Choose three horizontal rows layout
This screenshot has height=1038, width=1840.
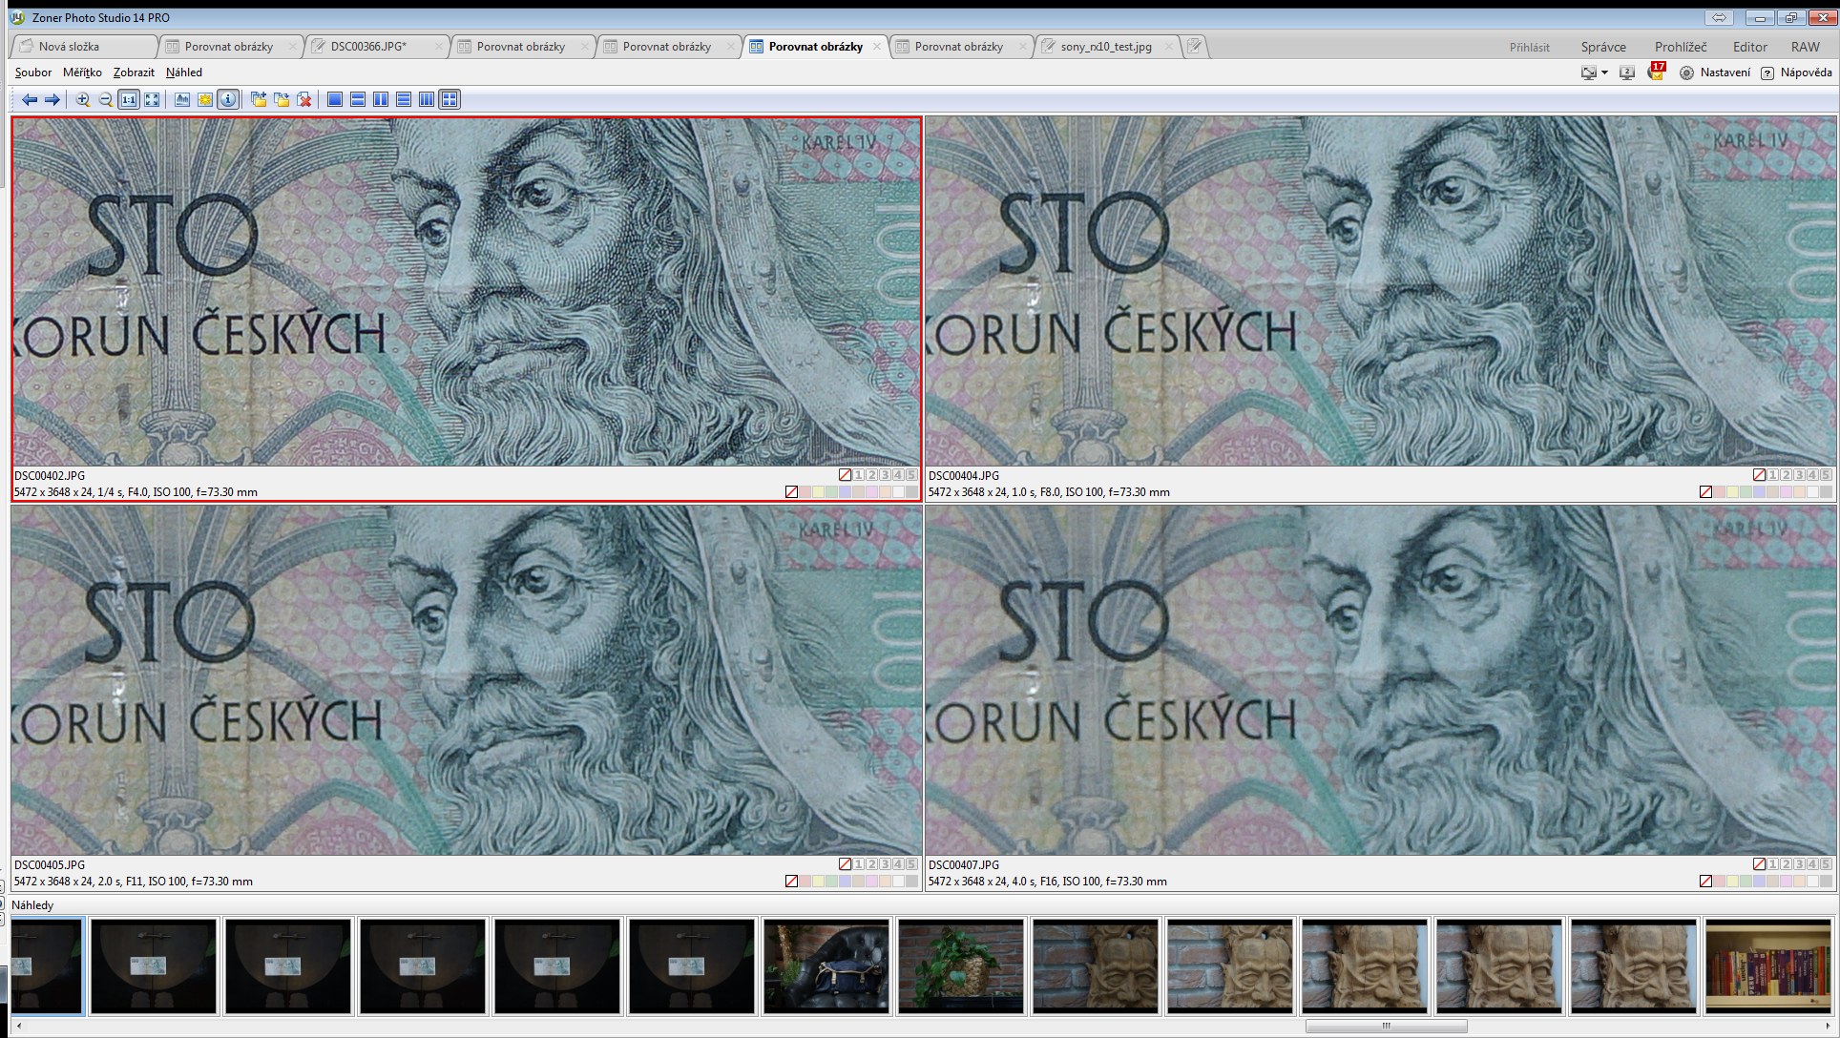pyautogui.click(x=404, y=99)
